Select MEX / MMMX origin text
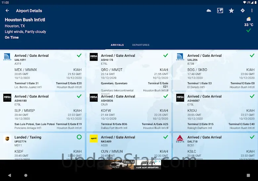Screen dimensions: 258x181 pos(26,70)
